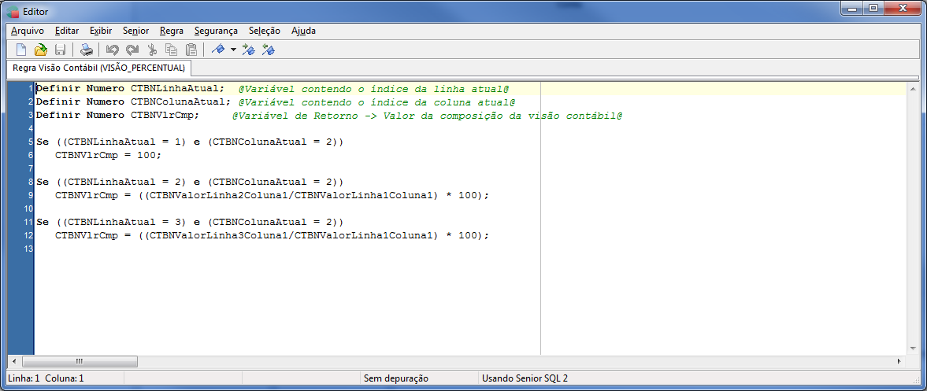Open the Segurança menu
Image resolution: width=927 pixels, height=391 pixels.
click(x=216, y=31)
